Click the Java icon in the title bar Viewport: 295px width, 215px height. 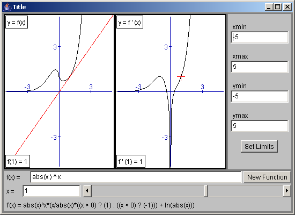coord(7,7)
